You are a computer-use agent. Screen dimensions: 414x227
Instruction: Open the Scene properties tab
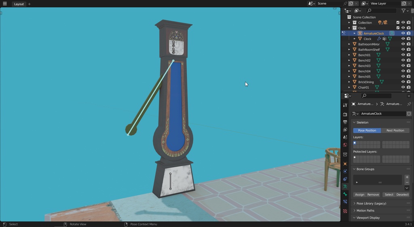click(345, 137)
